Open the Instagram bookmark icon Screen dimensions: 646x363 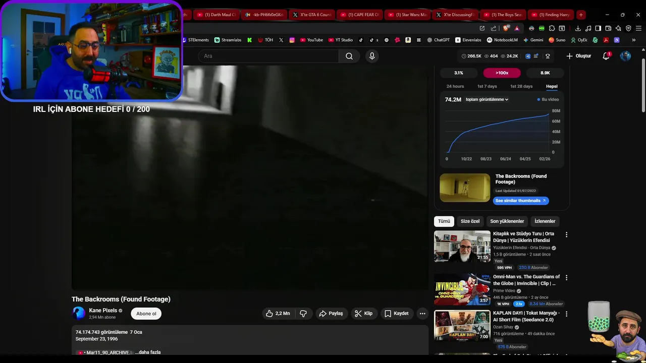292,40
